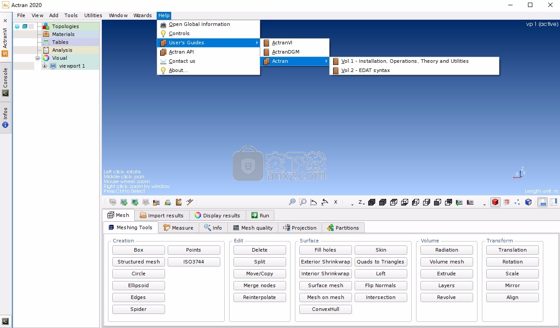Click the blue dots nodes display icon
Viewport: 560px width, 328px height.
click(x=517, y=202)
